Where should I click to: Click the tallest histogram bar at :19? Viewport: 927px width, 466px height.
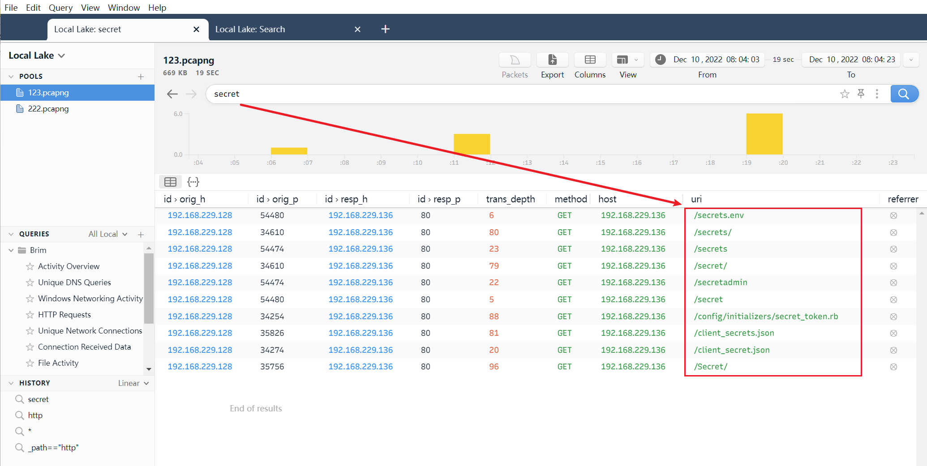click(764, 134)
